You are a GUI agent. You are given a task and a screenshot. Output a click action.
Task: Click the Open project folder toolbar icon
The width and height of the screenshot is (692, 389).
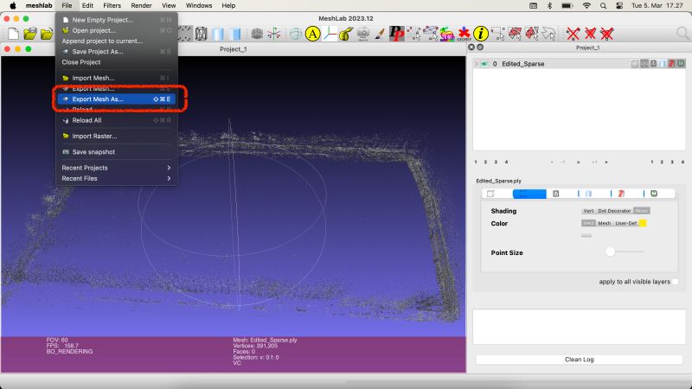[x=30, y=34]
